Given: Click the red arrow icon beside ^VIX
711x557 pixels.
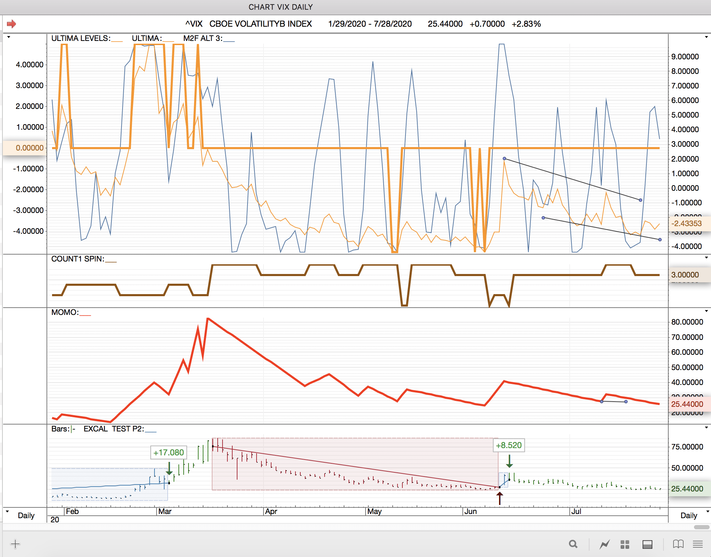Looking at the screenshot, I should click(x=11, y=24).
